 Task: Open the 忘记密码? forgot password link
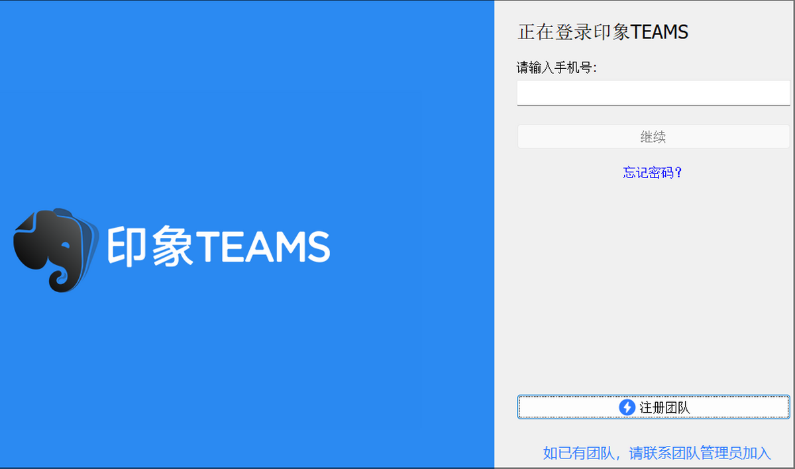tap(653, 173)
